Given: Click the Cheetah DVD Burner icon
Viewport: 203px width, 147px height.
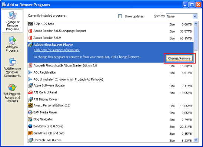Looking at the screenshot, I should (x=30, y=140).
